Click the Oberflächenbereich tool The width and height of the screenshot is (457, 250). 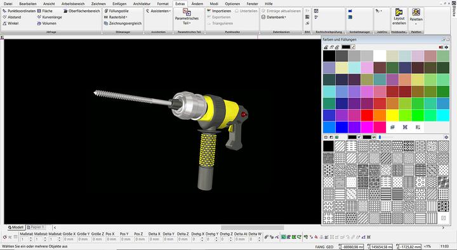point(82,11)
